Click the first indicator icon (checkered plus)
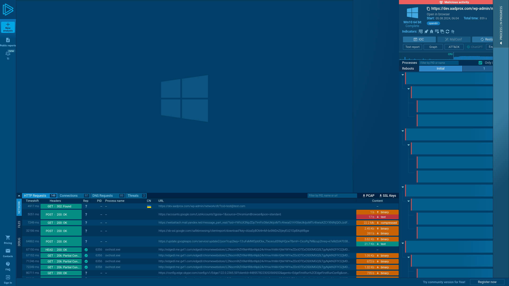Image resolution: width=509 pixels, height=286 pixels. tap(421, 32)
